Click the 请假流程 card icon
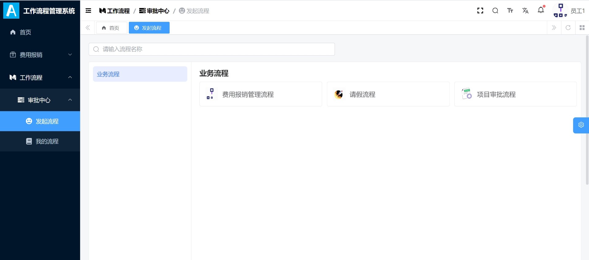 click(339, 94)
